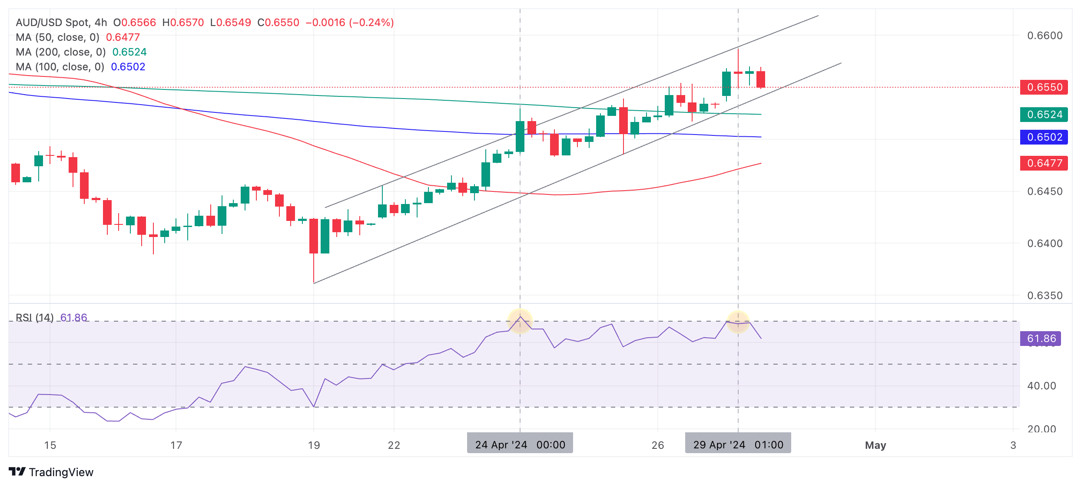1081x487 pixels.
Task: Select the MA (100, close, 0) legend
Action: [60, 67]
